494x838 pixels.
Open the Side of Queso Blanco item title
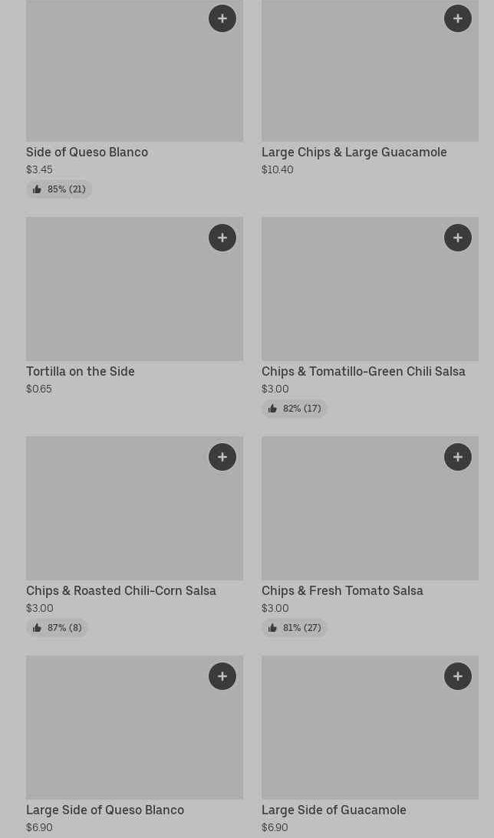click(x=87, y=152)
